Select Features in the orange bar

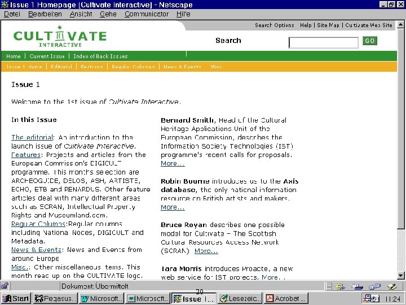point(92,67)
